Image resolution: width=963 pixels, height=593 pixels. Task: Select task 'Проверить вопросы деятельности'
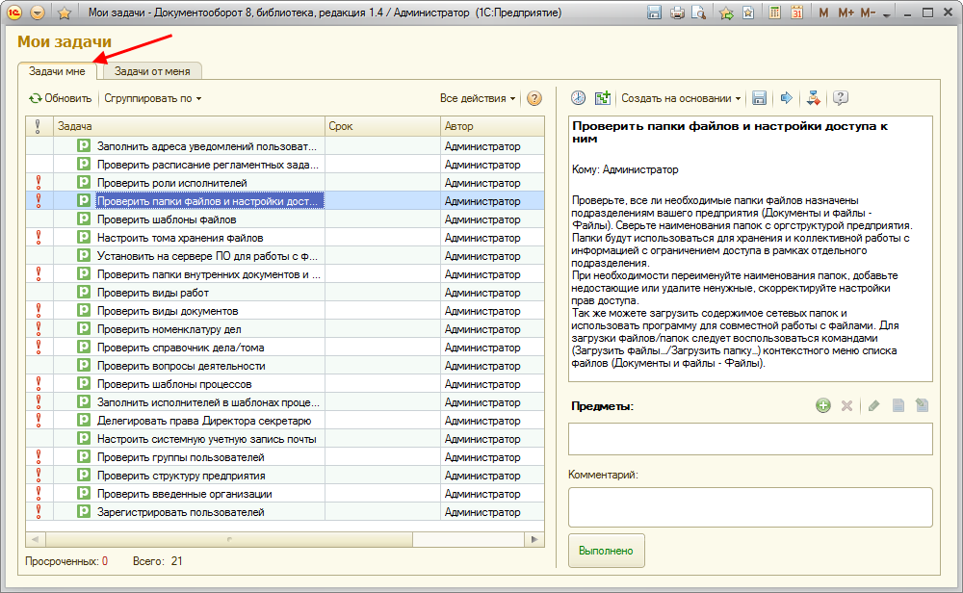(x=181, y=366)
